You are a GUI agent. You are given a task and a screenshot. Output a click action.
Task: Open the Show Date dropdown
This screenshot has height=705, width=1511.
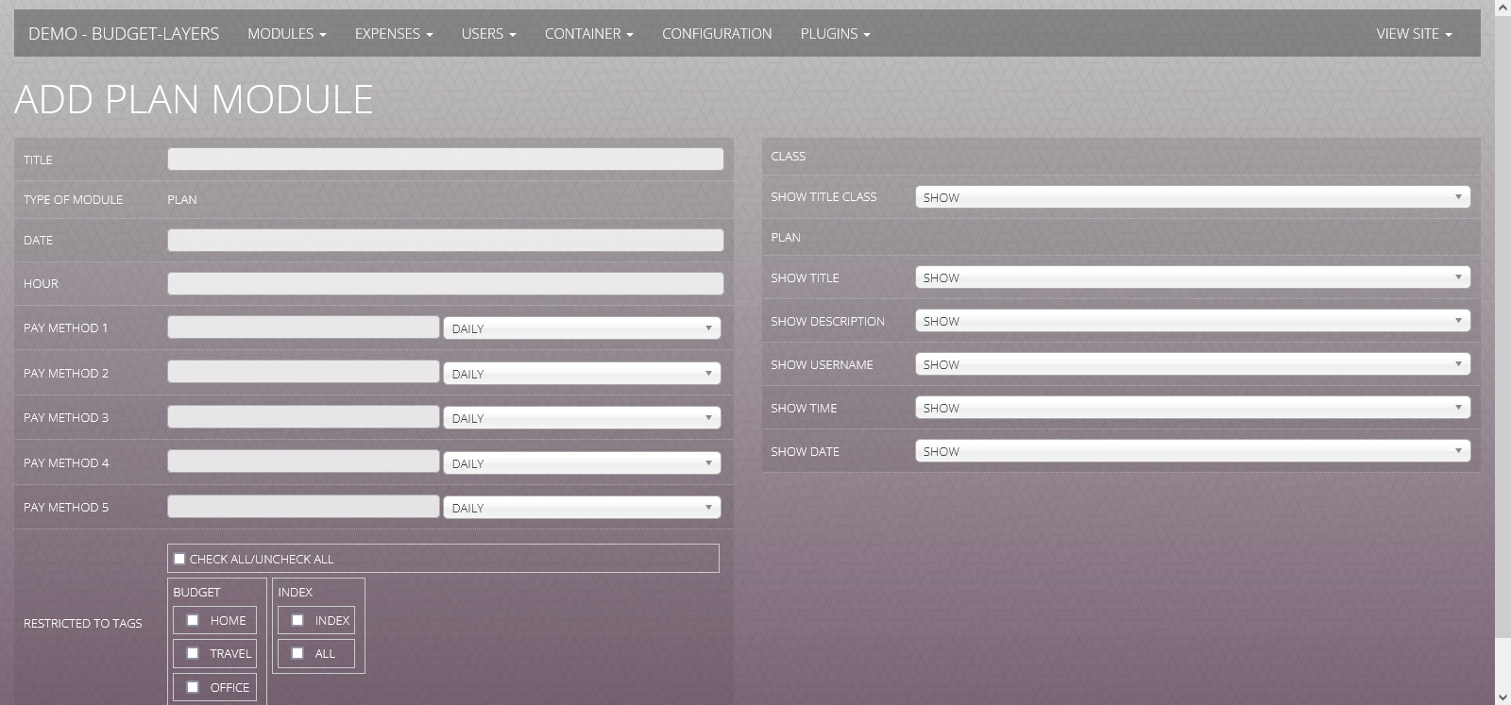click(1192, 451)
